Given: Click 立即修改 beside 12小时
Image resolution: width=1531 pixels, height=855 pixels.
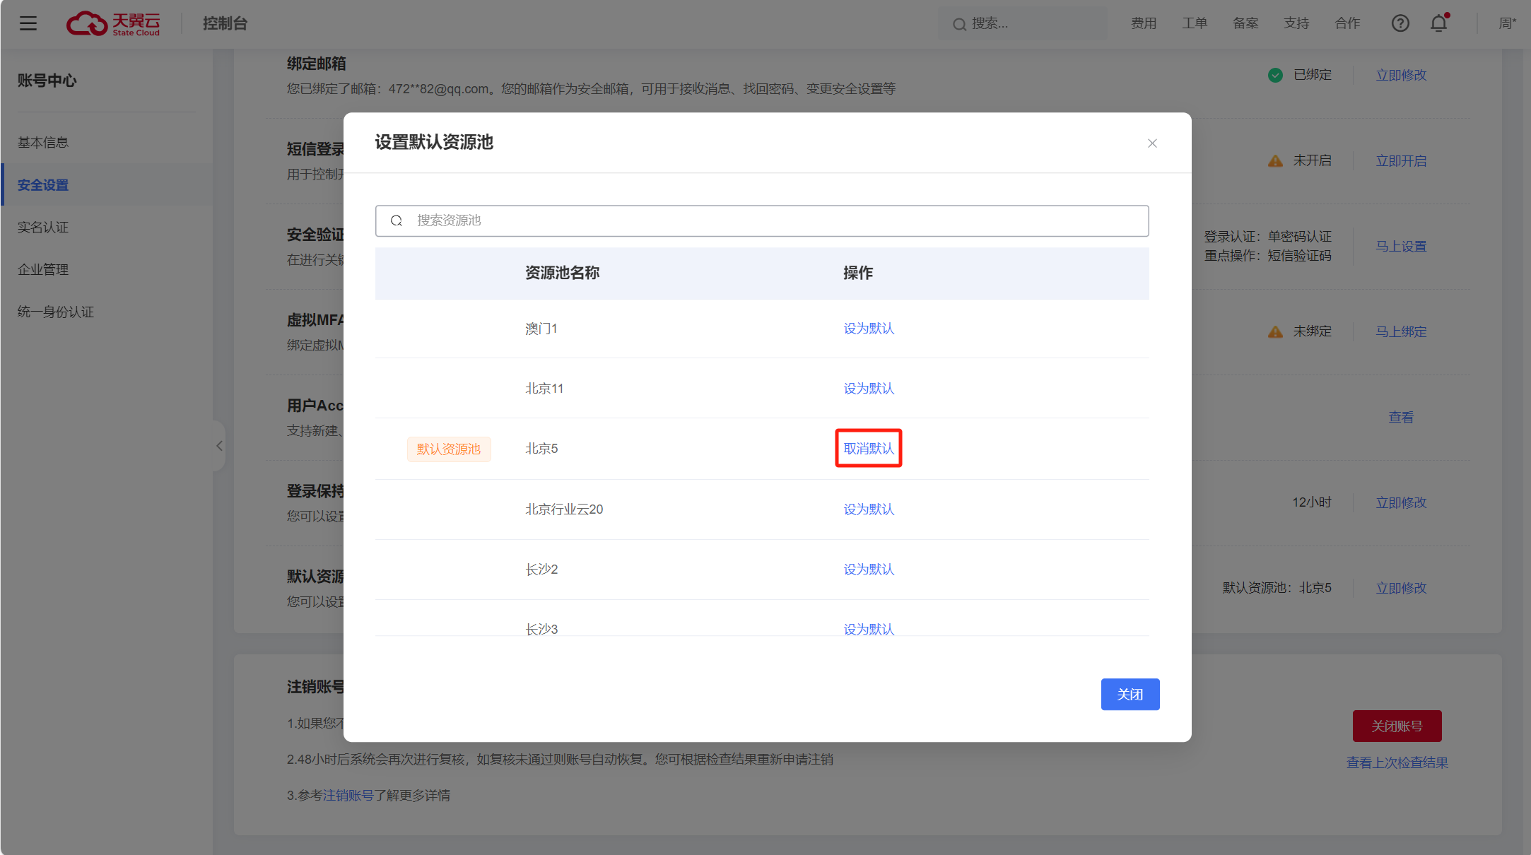Looking at the screenshot, I should (x=1401, y=503).
